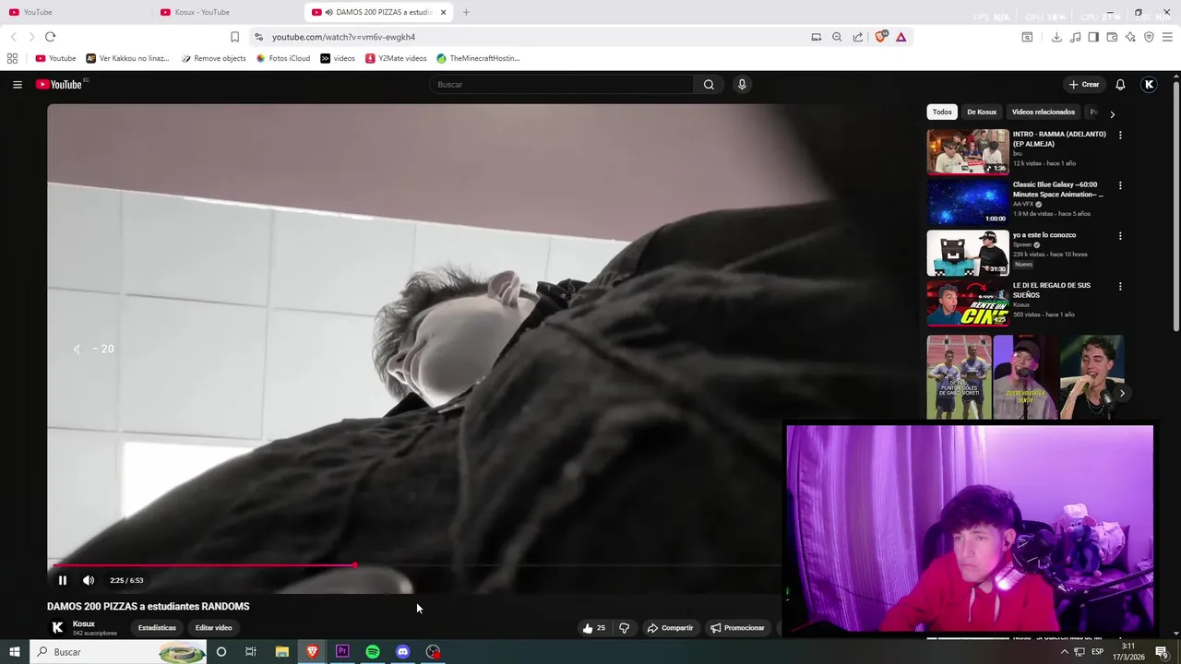Mute the video with the speaker icon
The image size is (1181, 664).
pyautogui.click(x=89, y=580)
